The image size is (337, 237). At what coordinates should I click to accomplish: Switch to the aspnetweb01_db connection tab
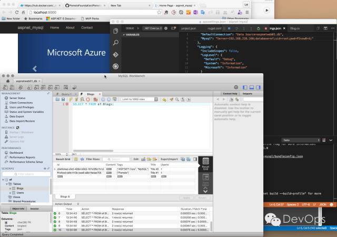click(26, 81)
